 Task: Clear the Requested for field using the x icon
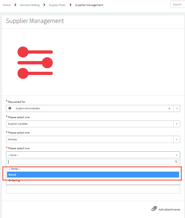coord(169,108)
